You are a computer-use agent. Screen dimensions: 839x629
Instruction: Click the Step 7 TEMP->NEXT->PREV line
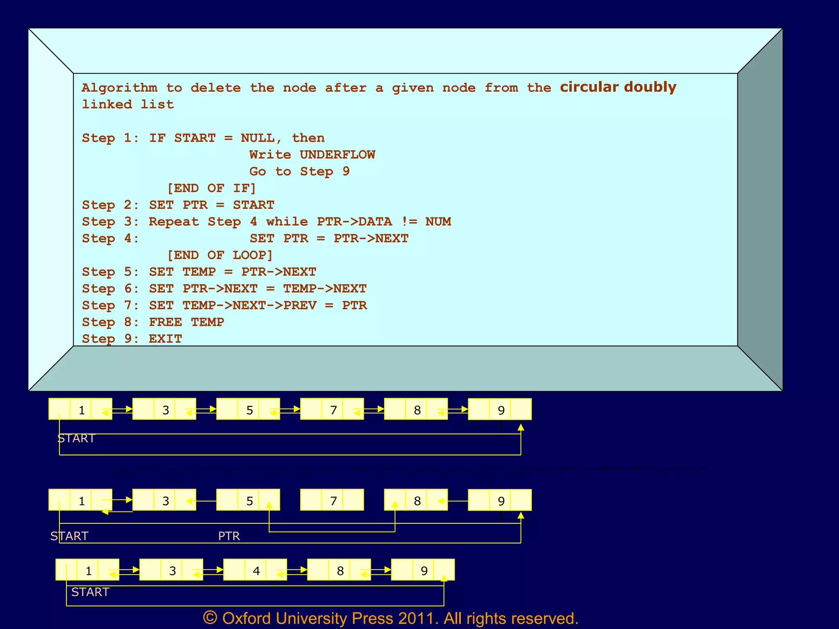224,305
